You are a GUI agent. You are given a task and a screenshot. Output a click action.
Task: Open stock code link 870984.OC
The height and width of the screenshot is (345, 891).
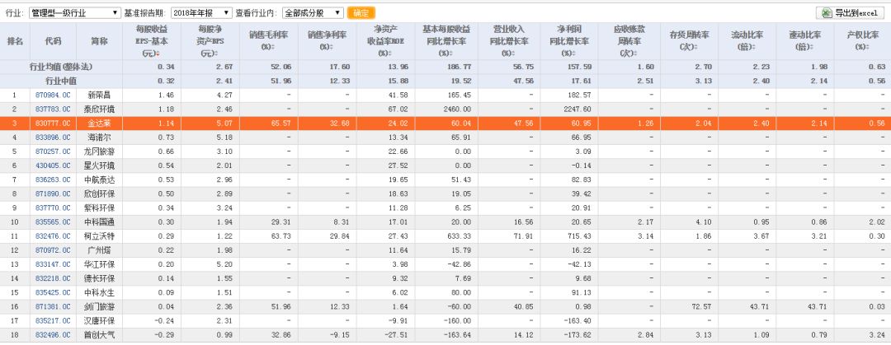click(53, 95)
